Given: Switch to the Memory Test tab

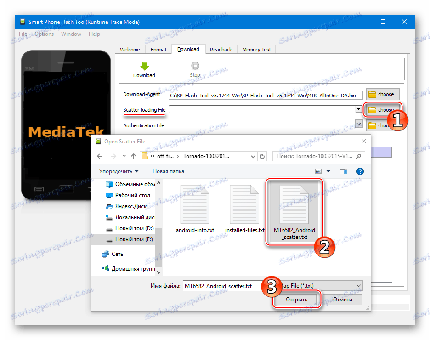Looking at the screenshot, I should point(256,50).
